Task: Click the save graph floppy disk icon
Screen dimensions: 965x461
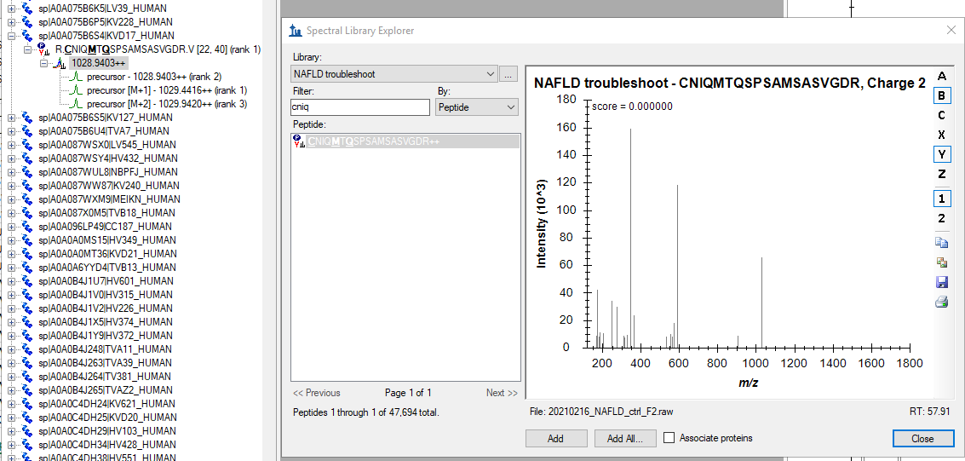Action: [941, 282]
